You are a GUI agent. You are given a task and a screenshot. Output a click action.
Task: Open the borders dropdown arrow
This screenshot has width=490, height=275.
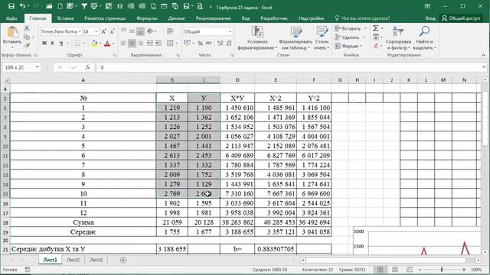pyautogui.click(x=83, y=43)
